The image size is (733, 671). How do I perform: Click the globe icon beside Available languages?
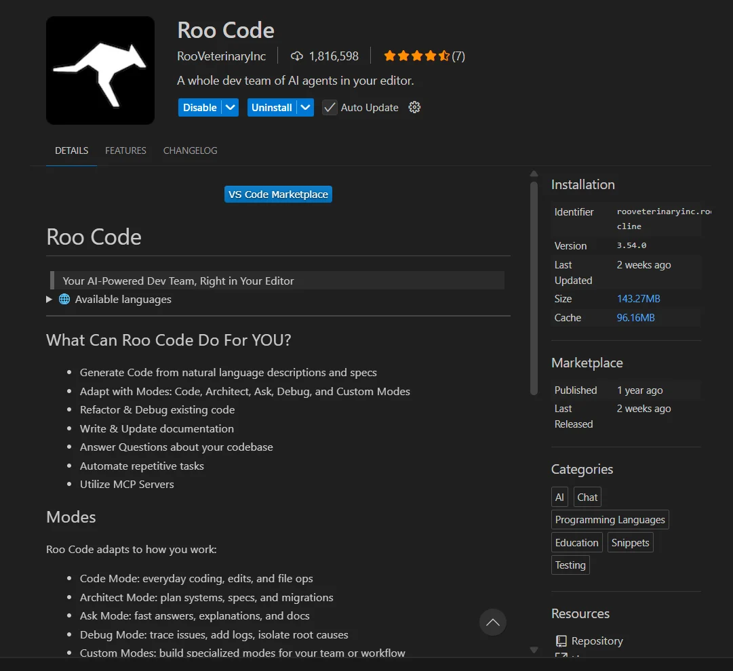pyautogui.click(x=64, y=299)
